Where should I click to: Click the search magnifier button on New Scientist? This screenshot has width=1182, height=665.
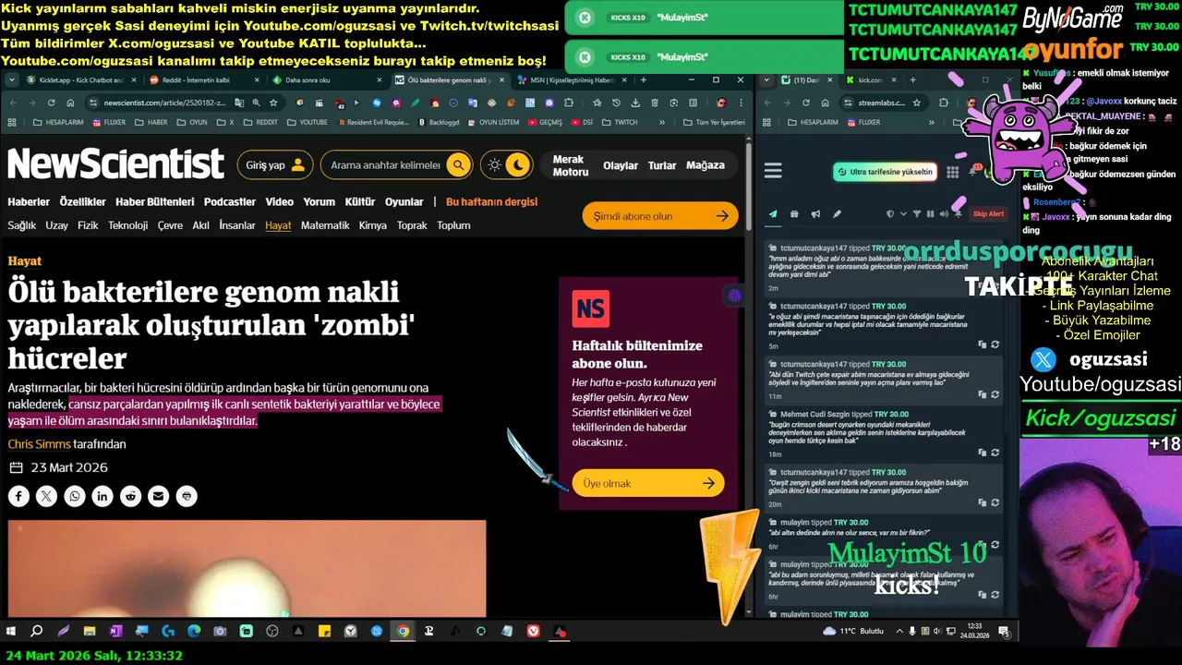click(x=458, y=165)
